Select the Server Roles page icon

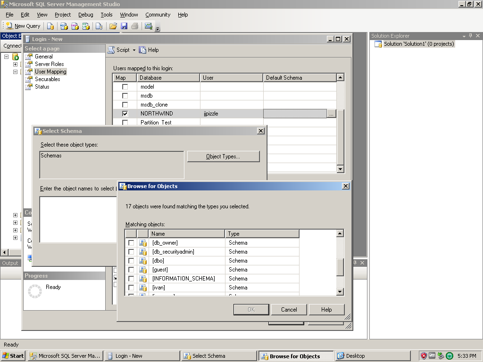coord(29,64)
